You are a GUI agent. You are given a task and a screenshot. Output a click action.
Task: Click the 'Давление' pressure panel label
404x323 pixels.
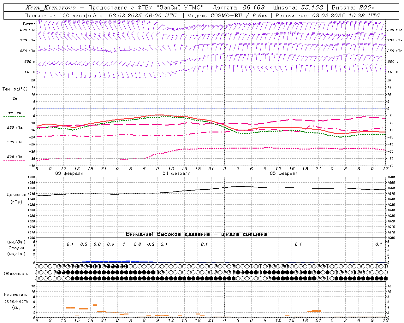click(16, 195)
